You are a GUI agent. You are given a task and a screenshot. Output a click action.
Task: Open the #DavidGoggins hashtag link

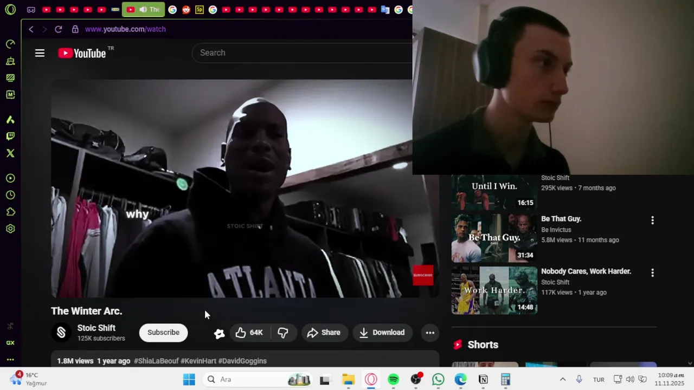242,361
